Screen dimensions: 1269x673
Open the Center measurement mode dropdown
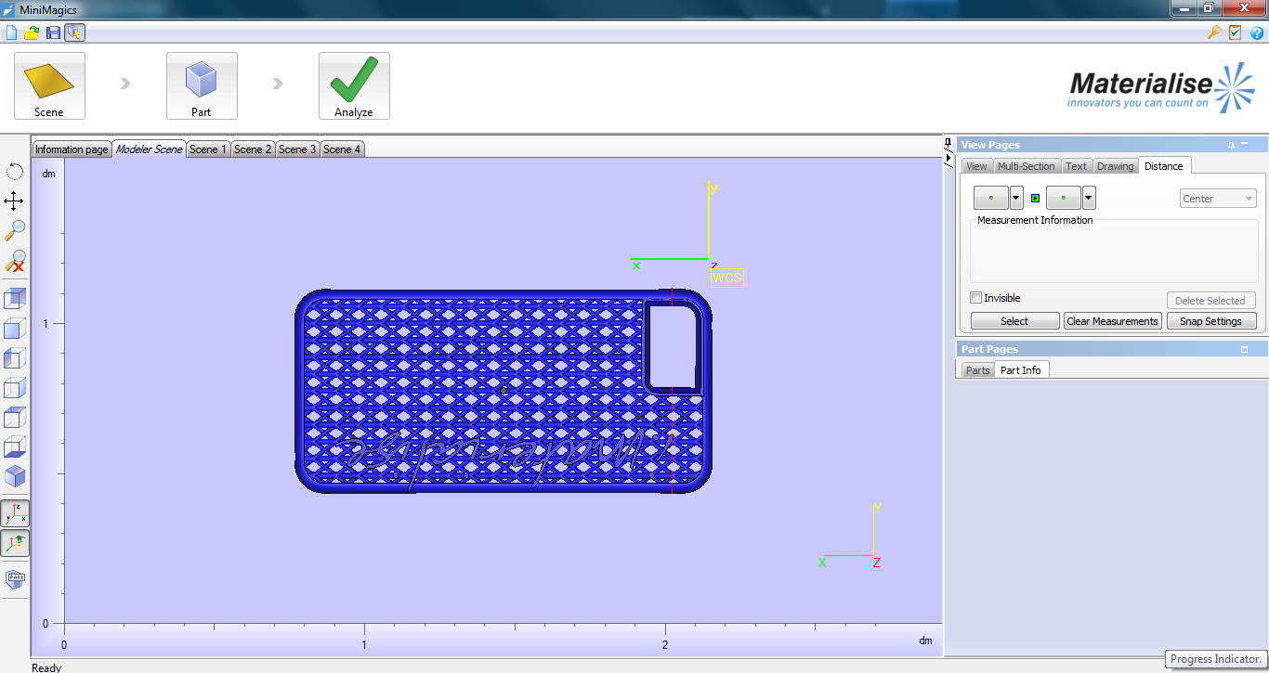point(1218,198)
